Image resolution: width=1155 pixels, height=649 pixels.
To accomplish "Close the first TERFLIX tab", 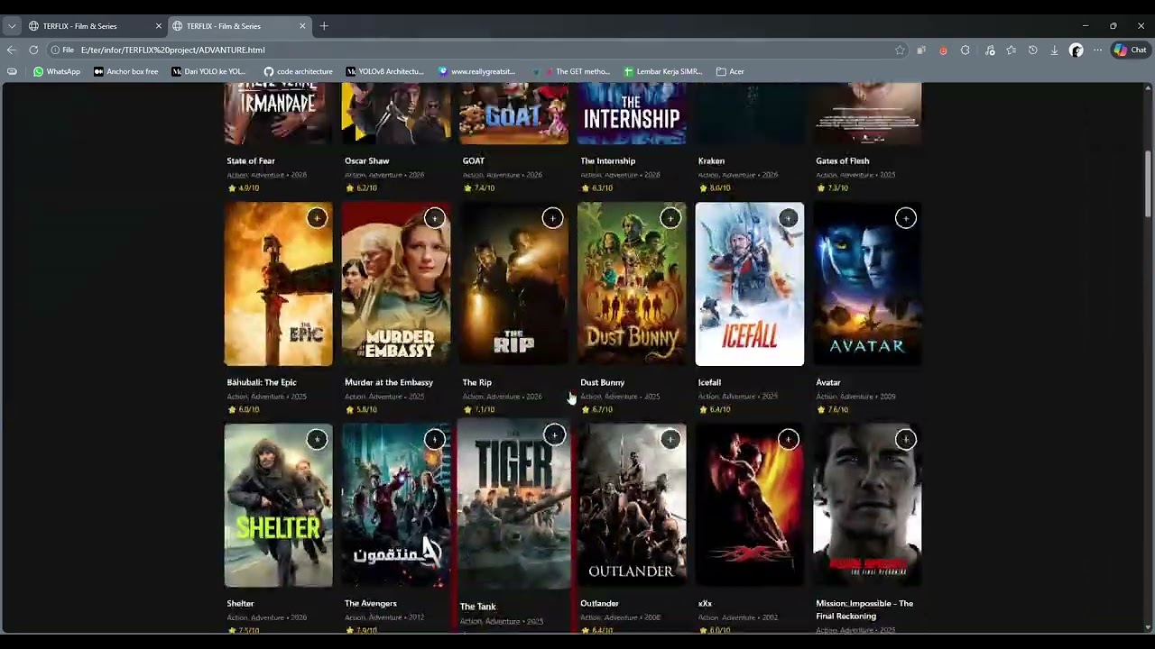I will tap(158, 26).
